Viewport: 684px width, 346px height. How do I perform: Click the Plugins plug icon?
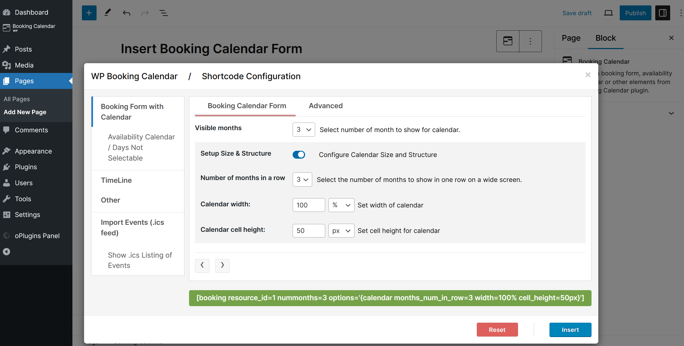pos(7,167)
